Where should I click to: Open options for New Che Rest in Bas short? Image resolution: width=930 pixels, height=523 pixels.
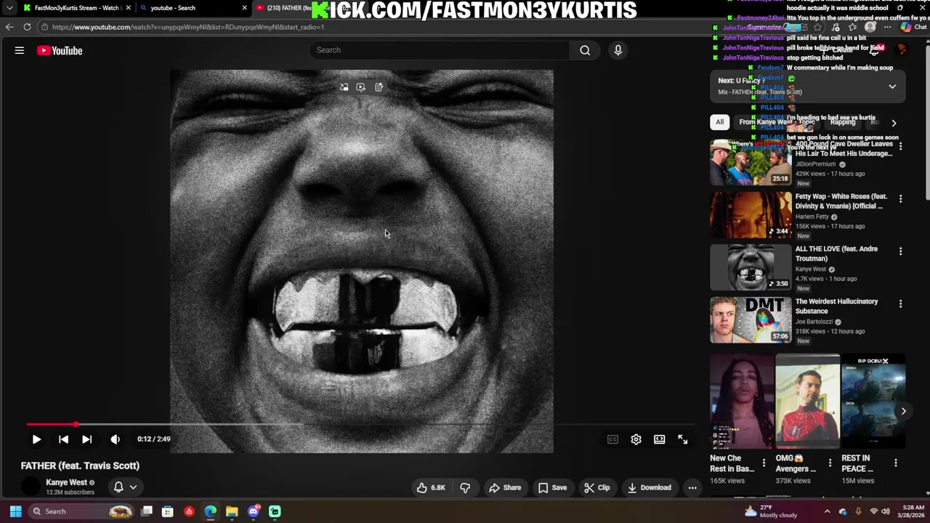click(x=764, y=463)
